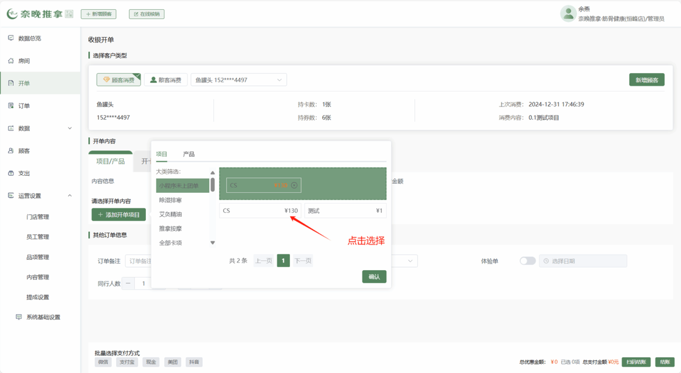Select 艾灸精油 category filter

(x=182, y=214)
